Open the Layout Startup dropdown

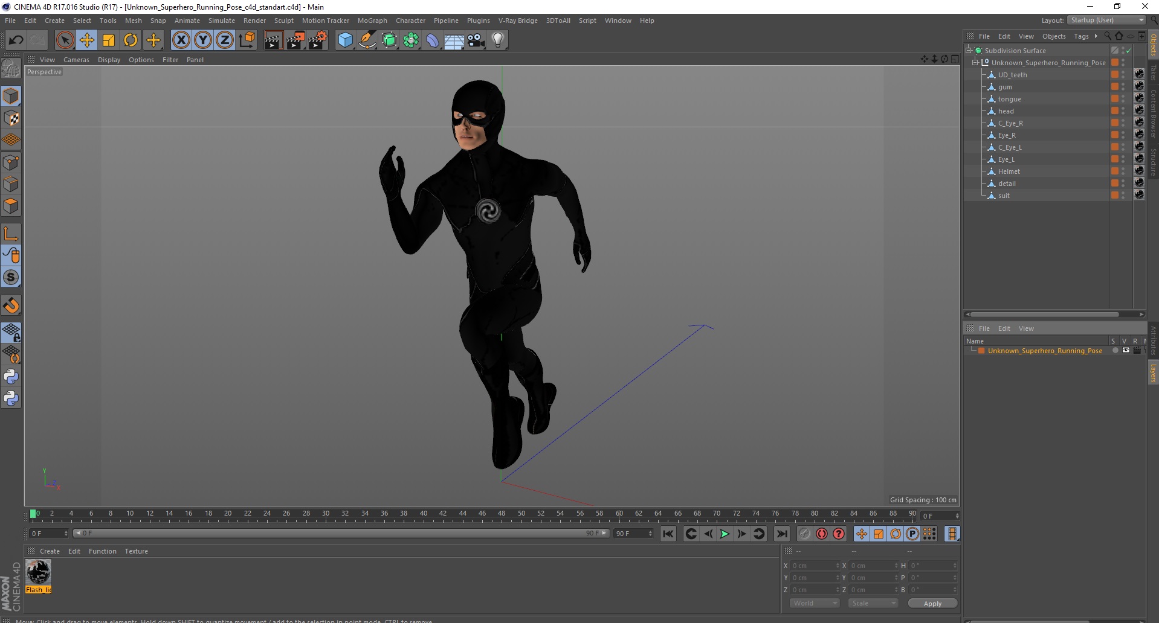(x=1106, y=20)
